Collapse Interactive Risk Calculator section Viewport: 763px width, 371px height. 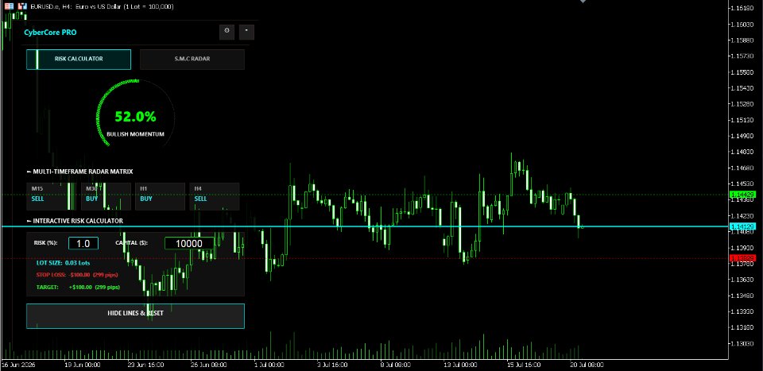pyautogui.click(x=29, y=221)
